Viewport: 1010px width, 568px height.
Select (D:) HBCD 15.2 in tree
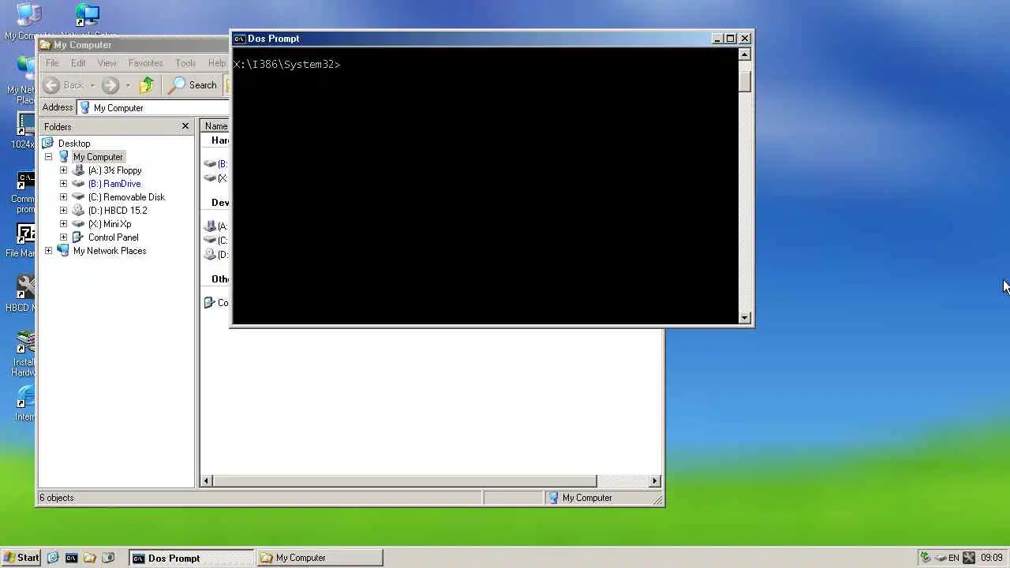tap(118, 211)
